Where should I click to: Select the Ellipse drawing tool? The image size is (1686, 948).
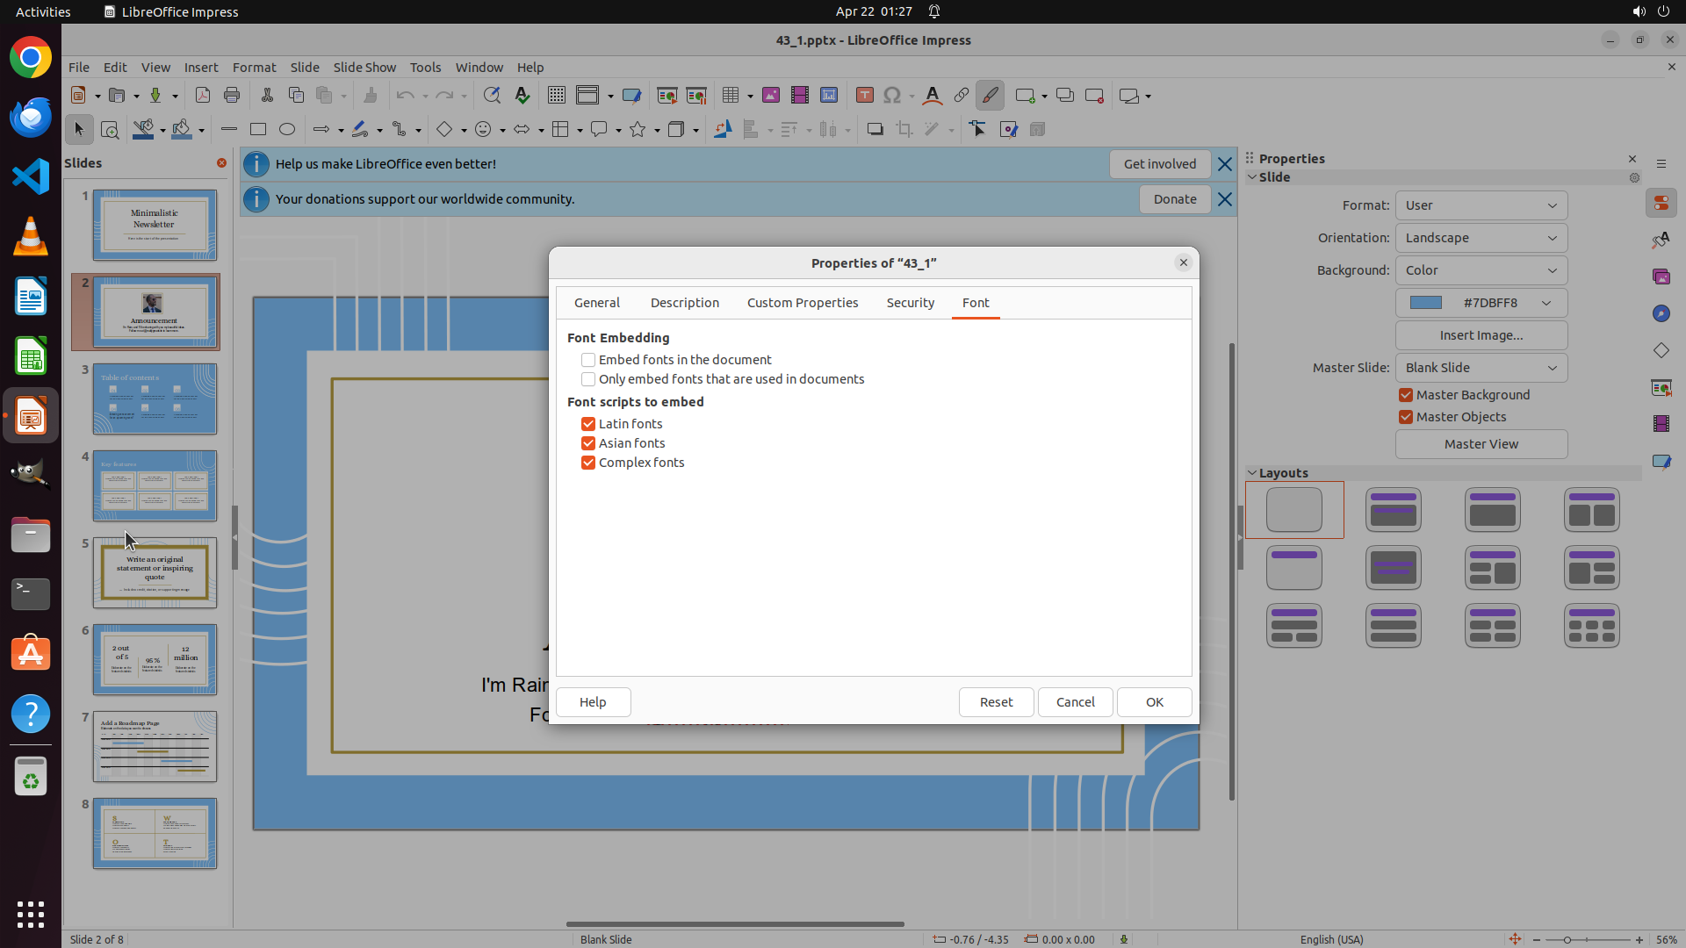click(x=287, y=129)
